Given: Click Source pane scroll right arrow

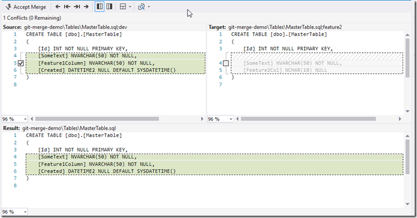Looking at the screenshot, I should (202, 119).
